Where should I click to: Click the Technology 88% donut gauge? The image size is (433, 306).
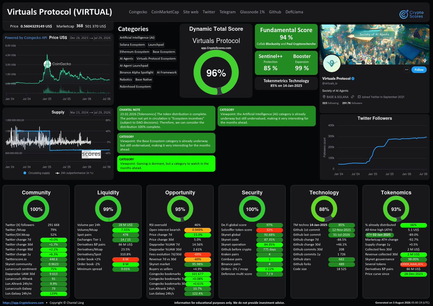(324, 209)
